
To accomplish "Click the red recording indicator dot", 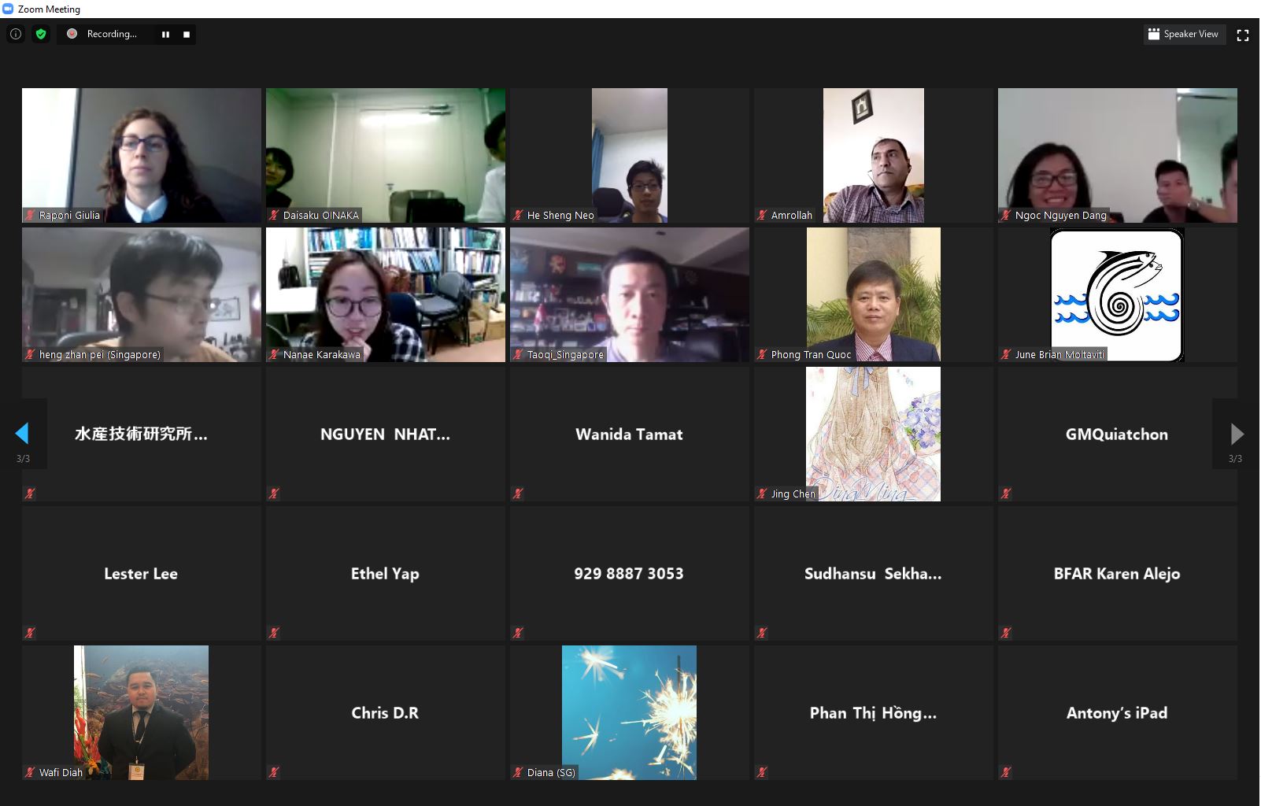I will (x=72, y=34).
